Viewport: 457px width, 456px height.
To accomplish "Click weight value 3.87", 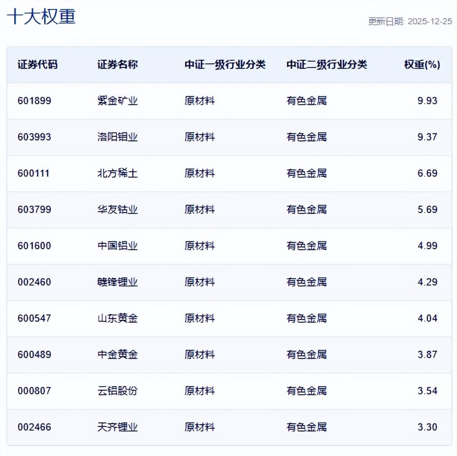I will (427, 354).
